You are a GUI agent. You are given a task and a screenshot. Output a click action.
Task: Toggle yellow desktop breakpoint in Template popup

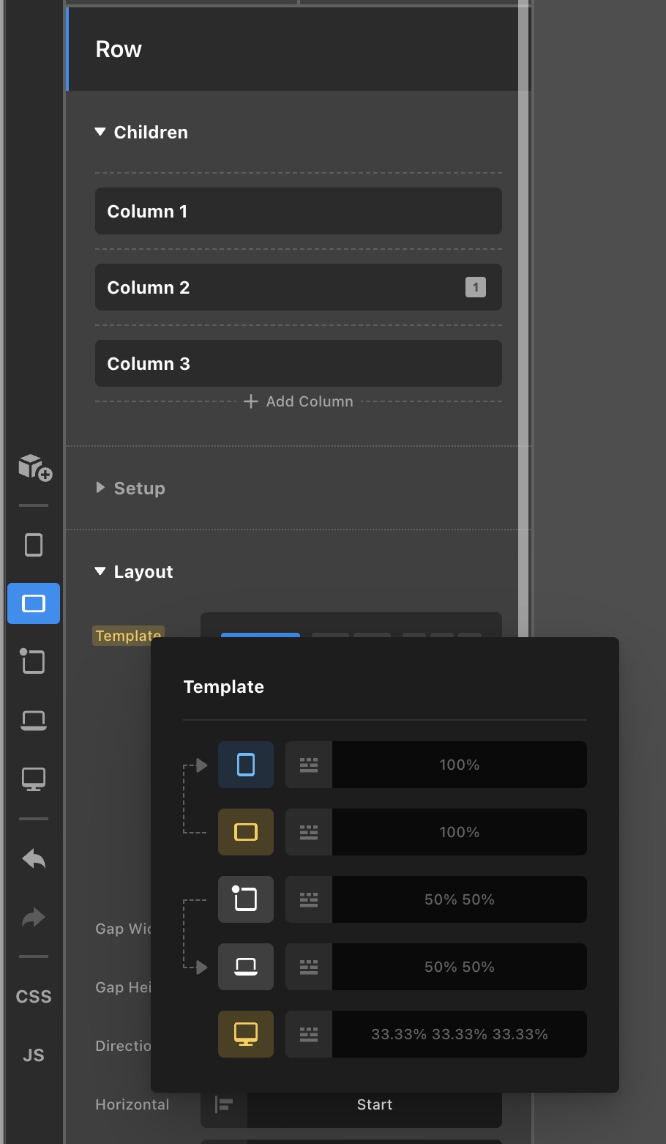click(246, 1034)
